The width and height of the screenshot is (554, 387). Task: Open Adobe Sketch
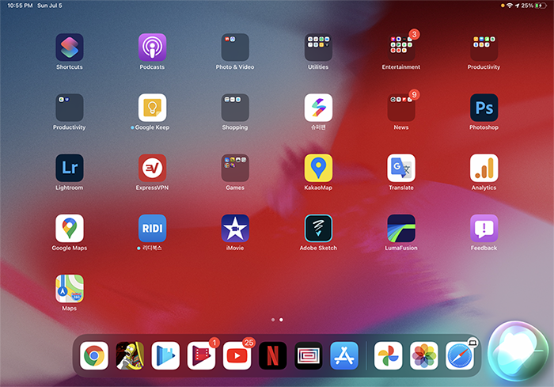(x=318, y=228)
